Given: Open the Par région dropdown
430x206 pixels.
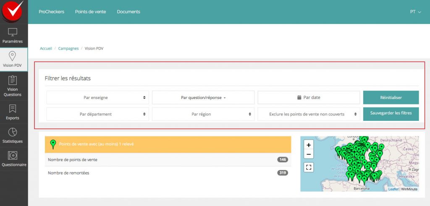Looking at the screenshot, I should point(203,114).
